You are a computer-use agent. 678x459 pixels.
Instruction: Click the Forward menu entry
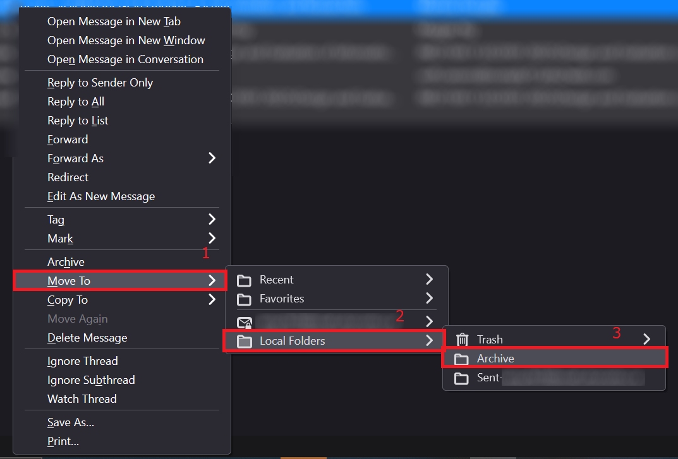coord(122,140)
